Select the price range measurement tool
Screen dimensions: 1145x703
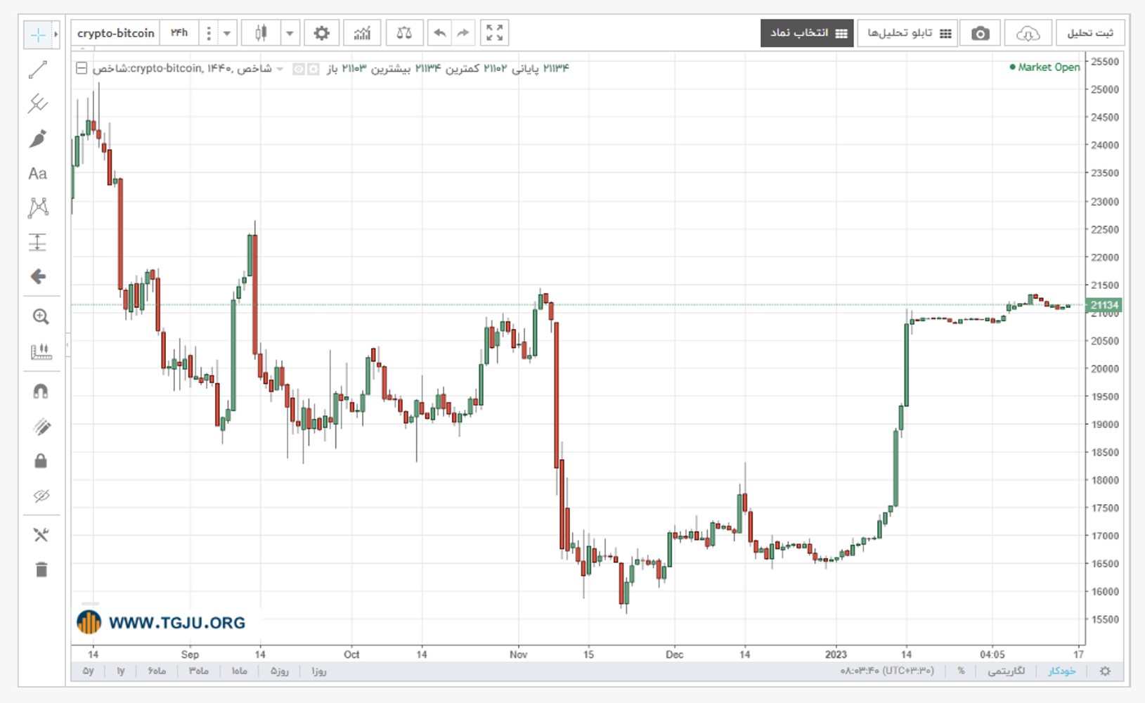[38, 243]
